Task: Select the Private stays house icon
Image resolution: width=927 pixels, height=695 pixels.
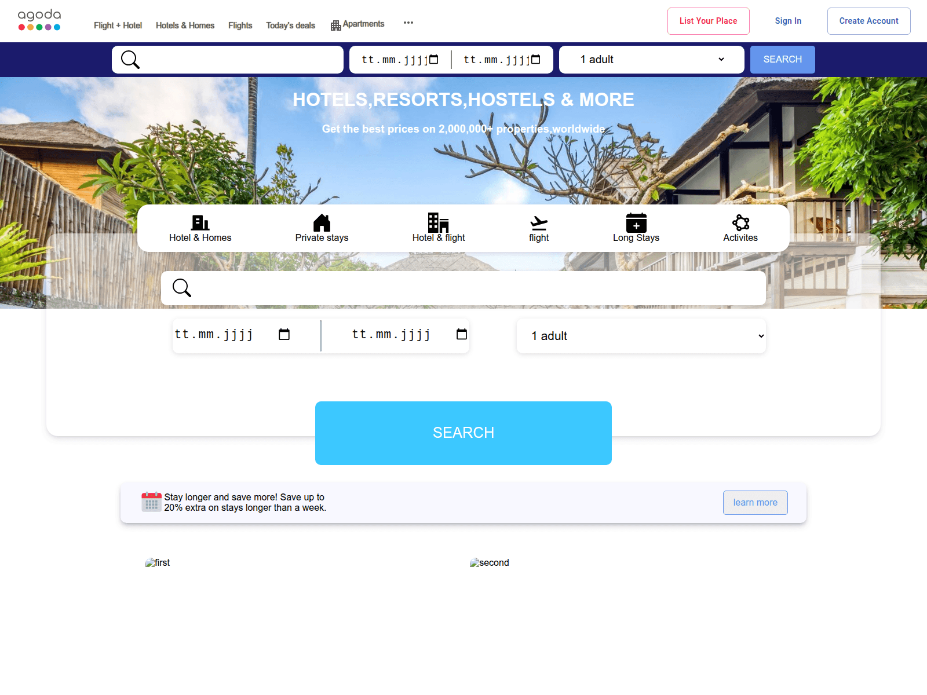Action: click(322, 222)
